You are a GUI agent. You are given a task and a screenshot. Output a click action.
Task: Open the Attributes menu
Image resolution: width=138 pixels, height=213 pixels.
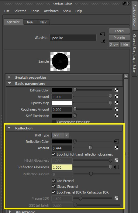tap(51, 11)
